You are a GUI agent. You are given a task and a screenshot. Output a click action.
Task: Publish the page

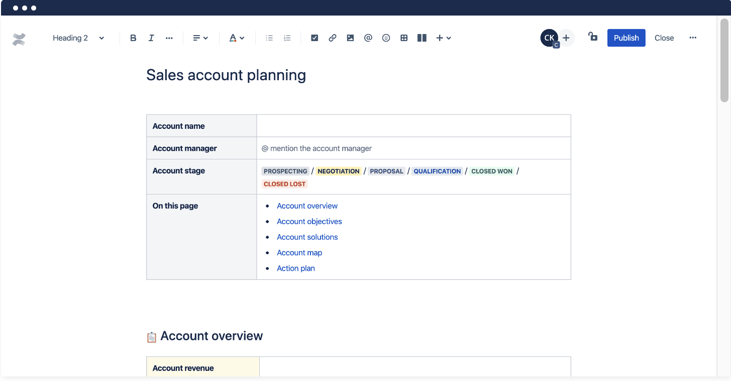[626, 38]
